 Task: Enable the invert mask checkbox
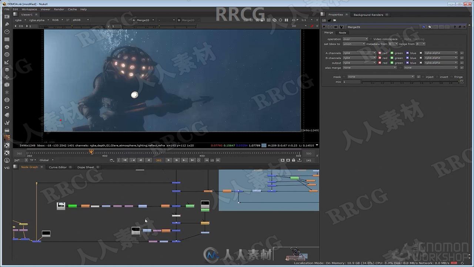(x=437, y=77)
